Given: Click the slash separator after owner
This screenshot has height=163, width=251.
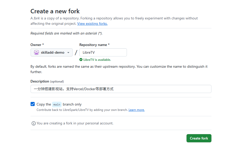Looking at the screenshot, I should [76, 53].
